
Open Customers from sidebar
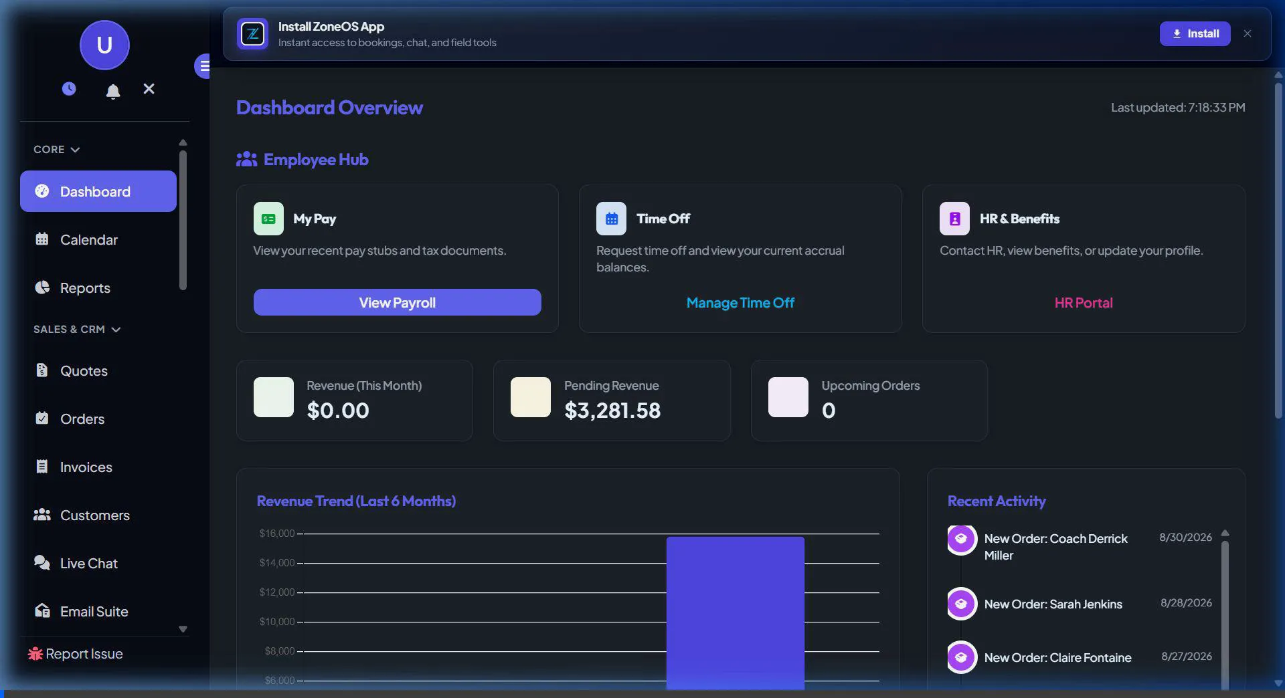click(x=98, y=515)
